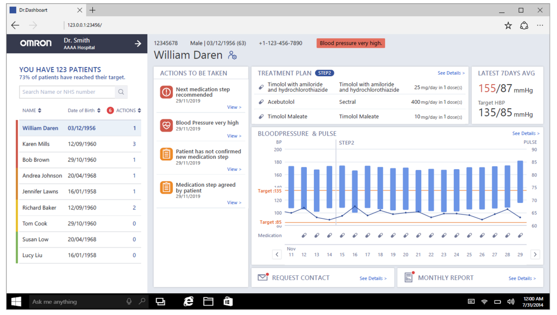
Task: Sort patient list by Name column
Action: tap(32, 111)
